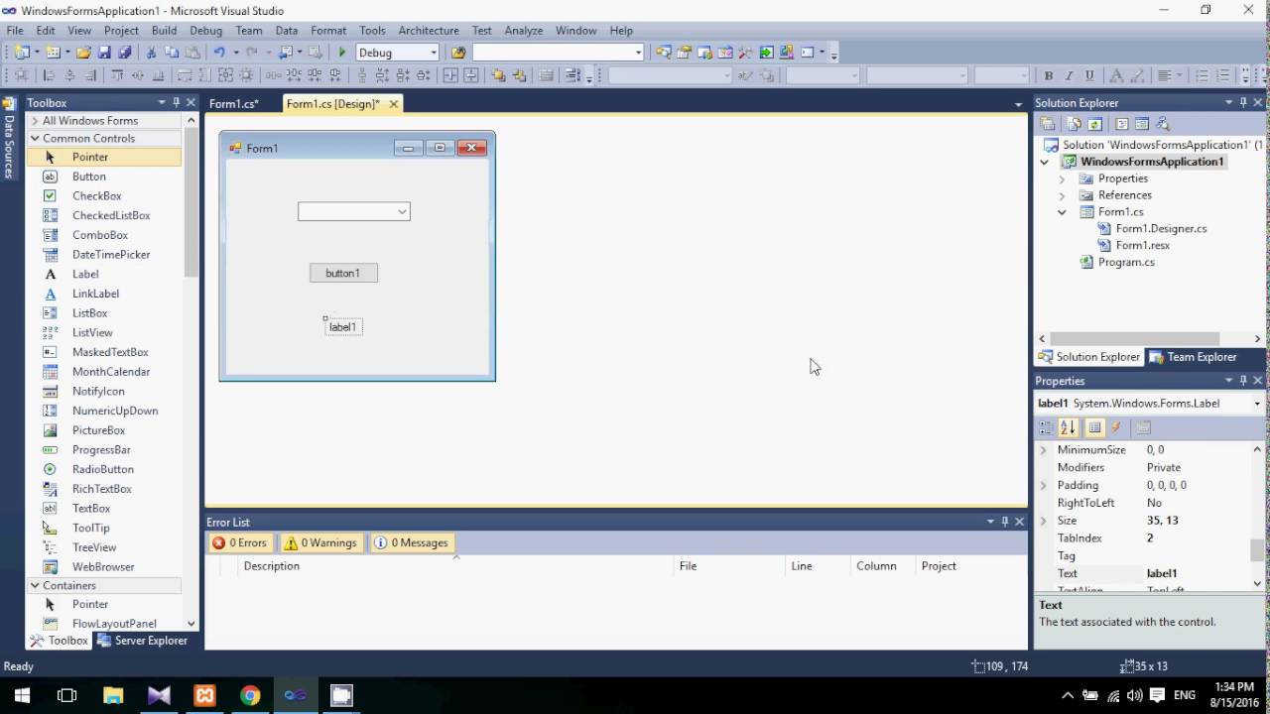Screen dimensions: 1270x714
Task: Click the Text property value label1 field
Action: [x=1196, y=573]
